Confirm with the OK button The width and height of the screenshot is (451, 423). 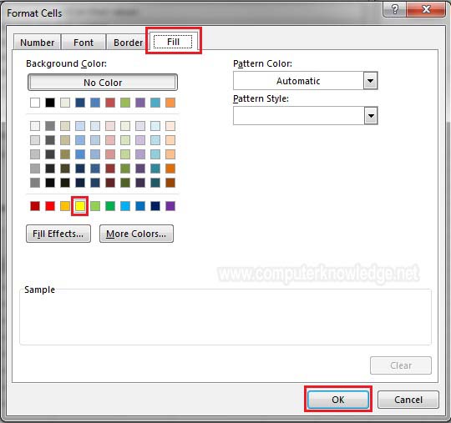tap(338, 400)
